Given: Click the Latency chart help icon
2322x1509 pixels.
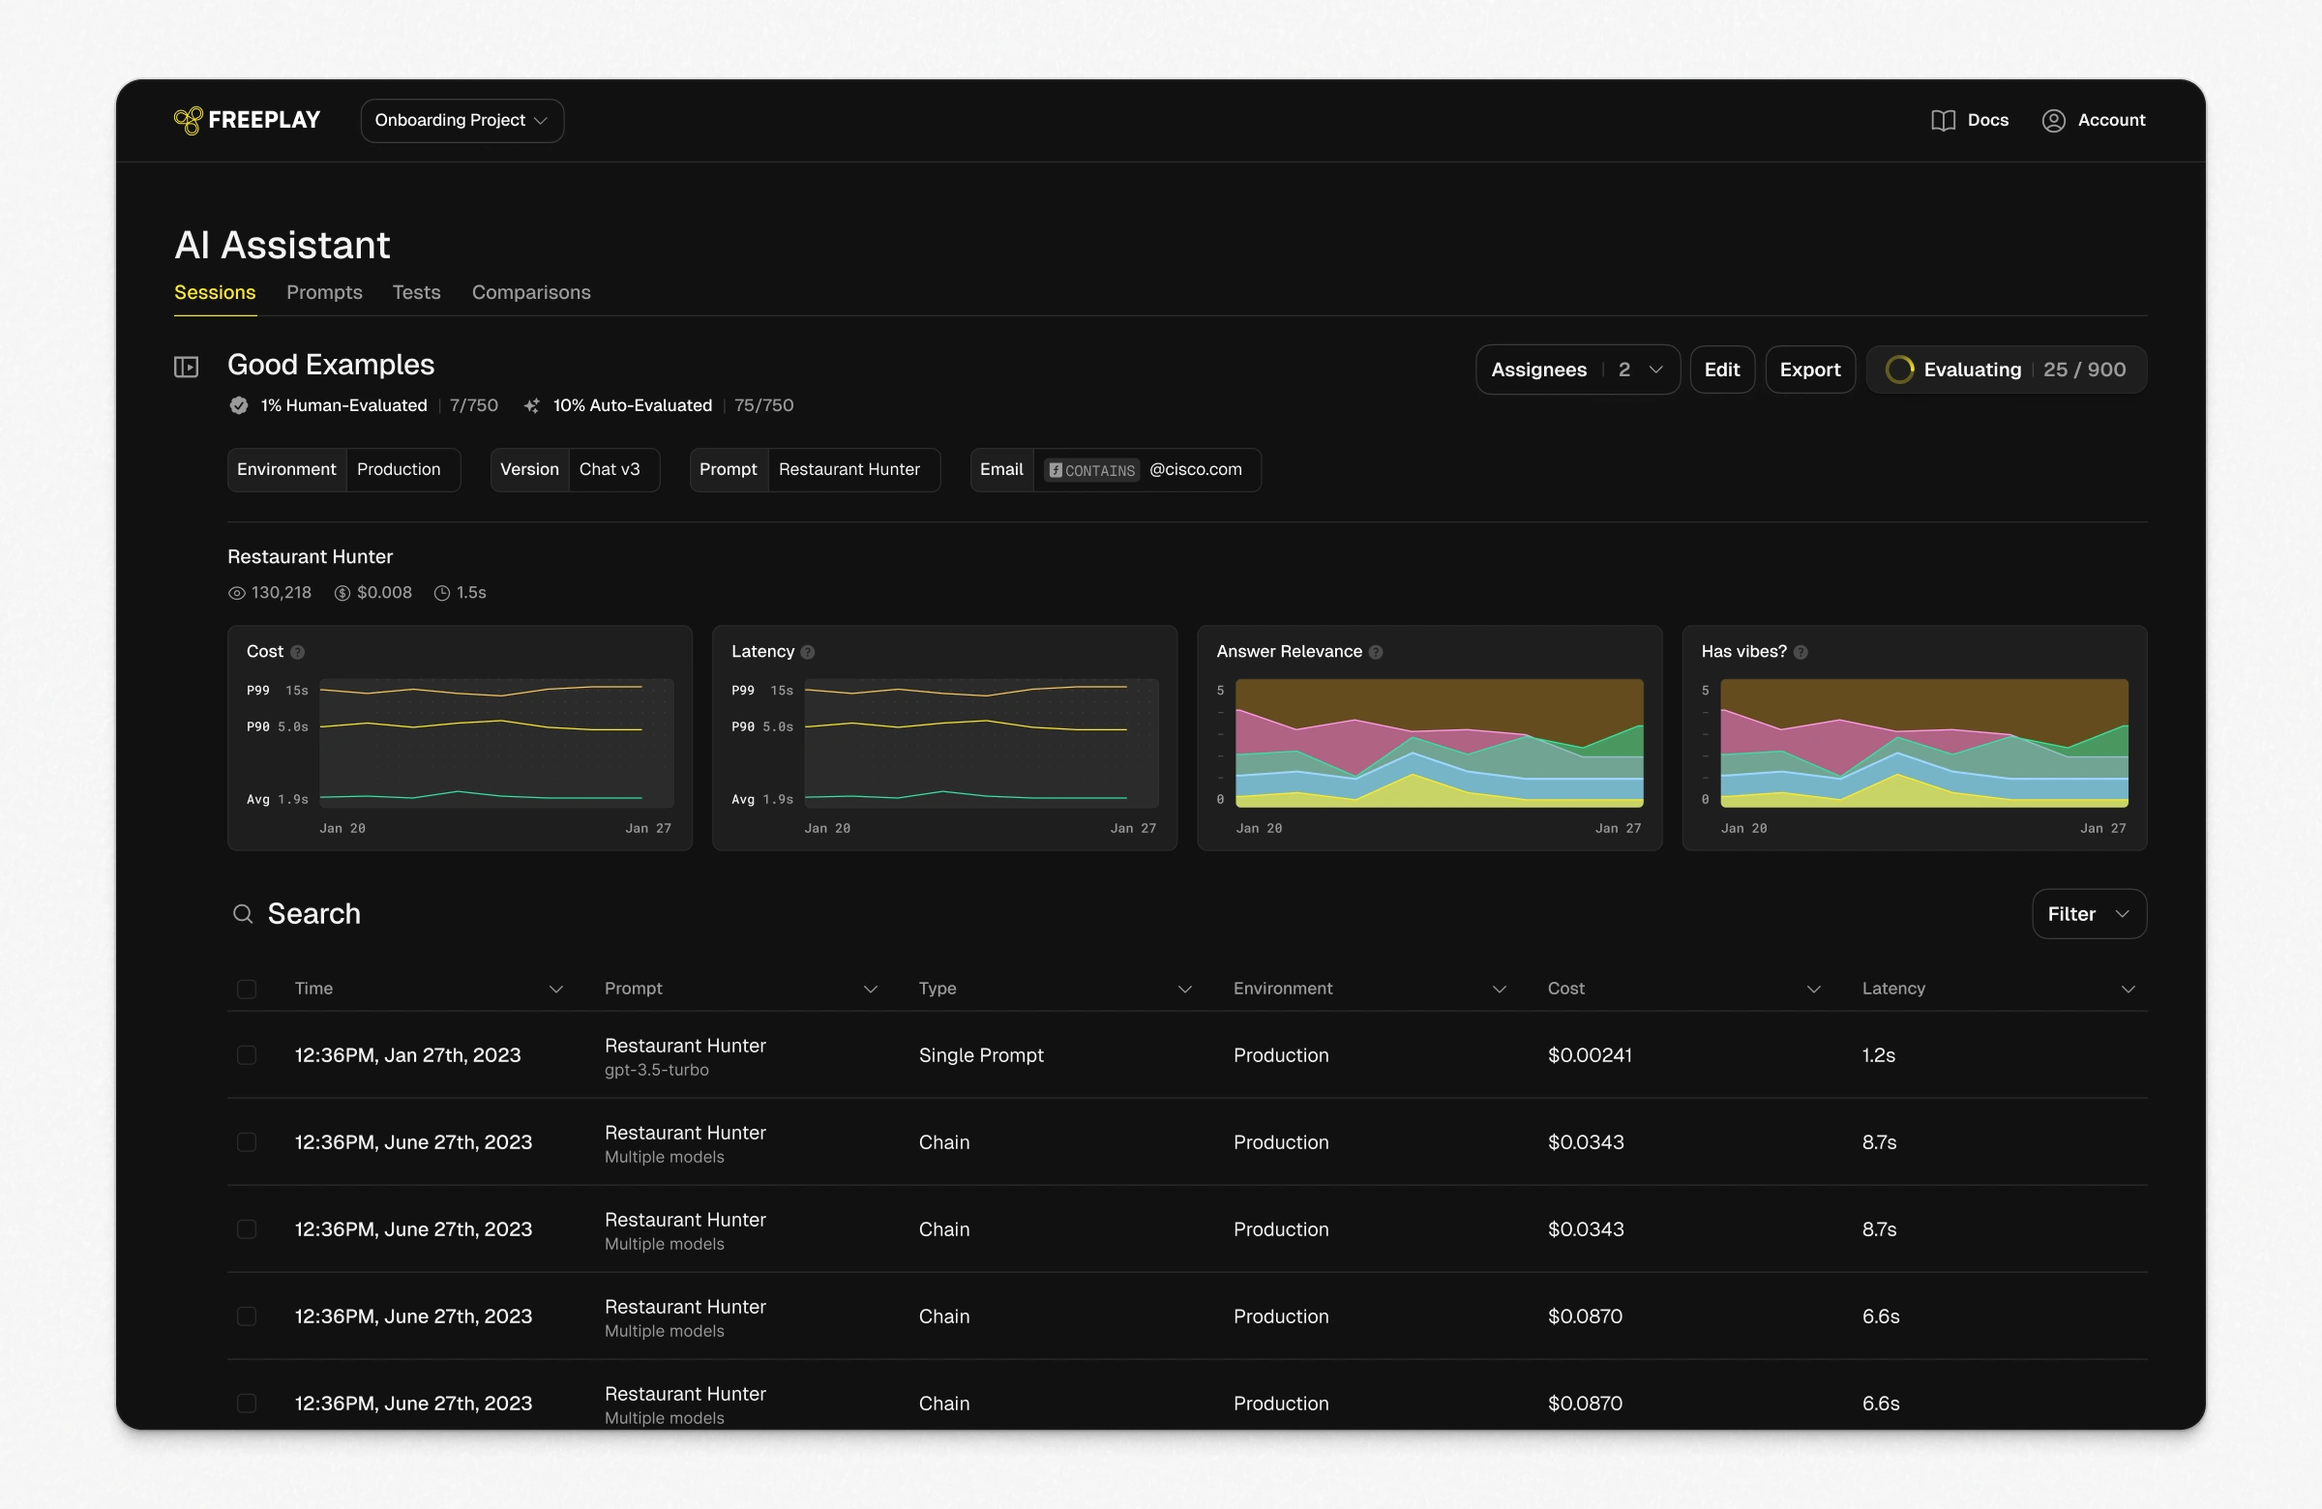Looking at the screenshot, I should pos(808,653).
